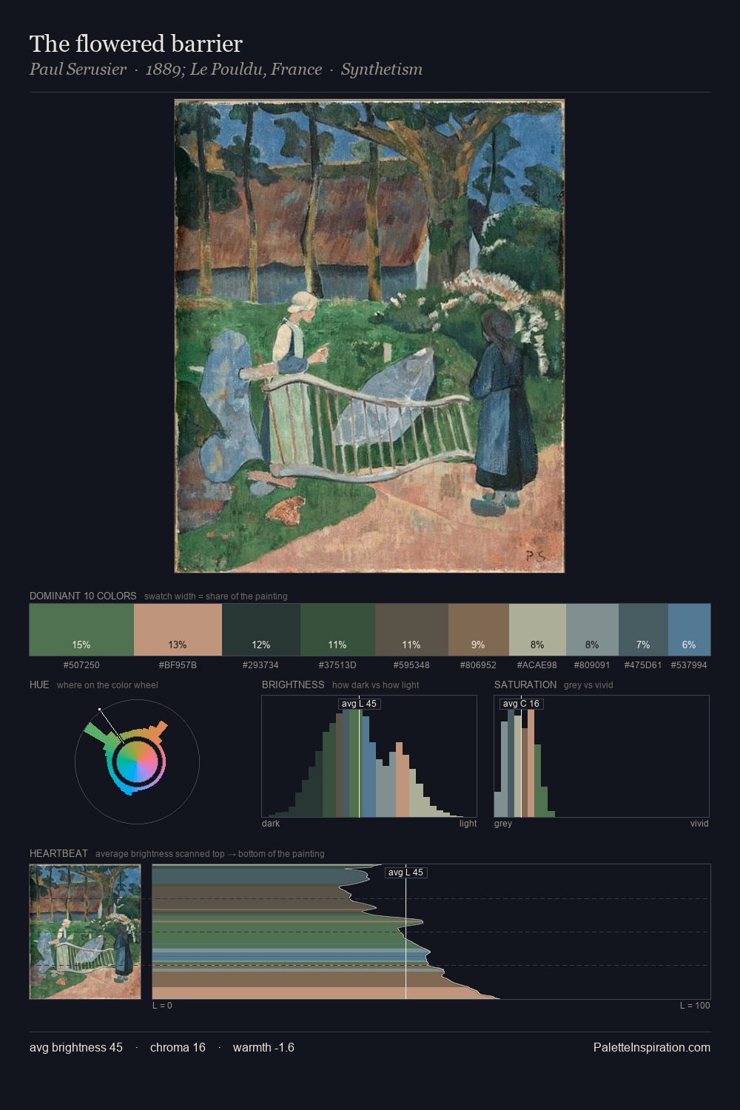
Task: Click the 'BRIGHTNESS' section heading
Action: click(293, 684)
